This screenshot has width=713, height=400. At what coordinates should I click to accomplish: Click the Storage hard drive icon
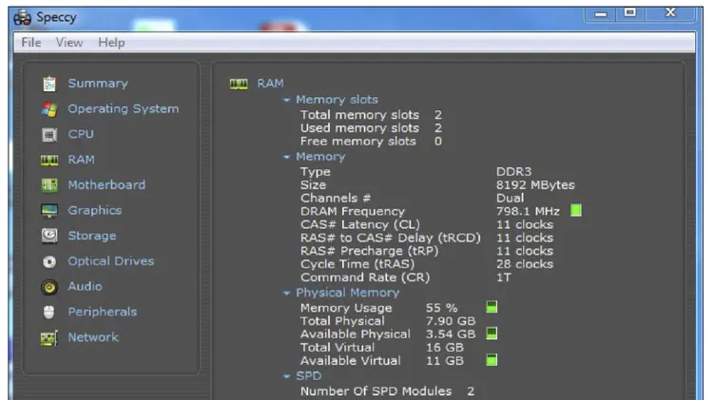49,236
